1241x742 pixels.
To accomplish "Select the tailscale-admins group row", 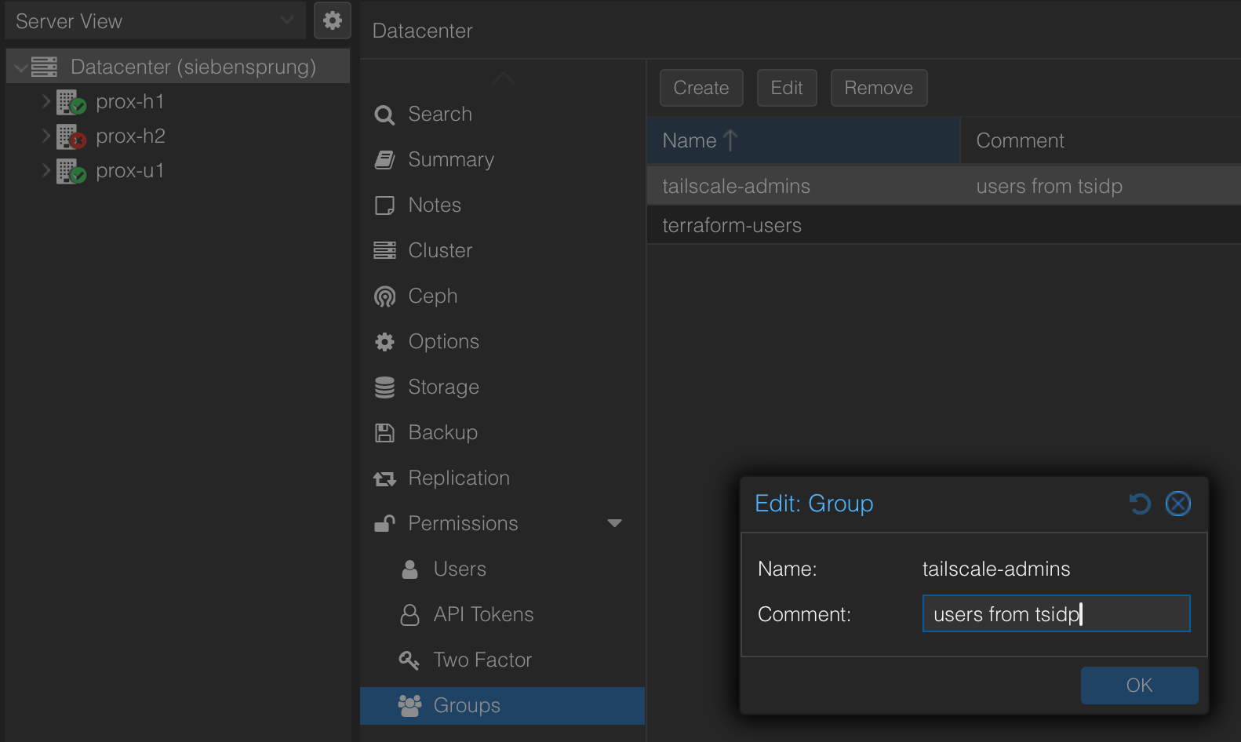I will coord(944,186).
